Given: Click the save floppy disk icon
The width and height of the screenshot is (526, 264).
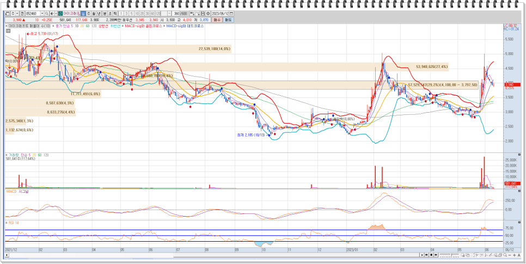Looking at the screenshot, I should click(x=203, y=14).
